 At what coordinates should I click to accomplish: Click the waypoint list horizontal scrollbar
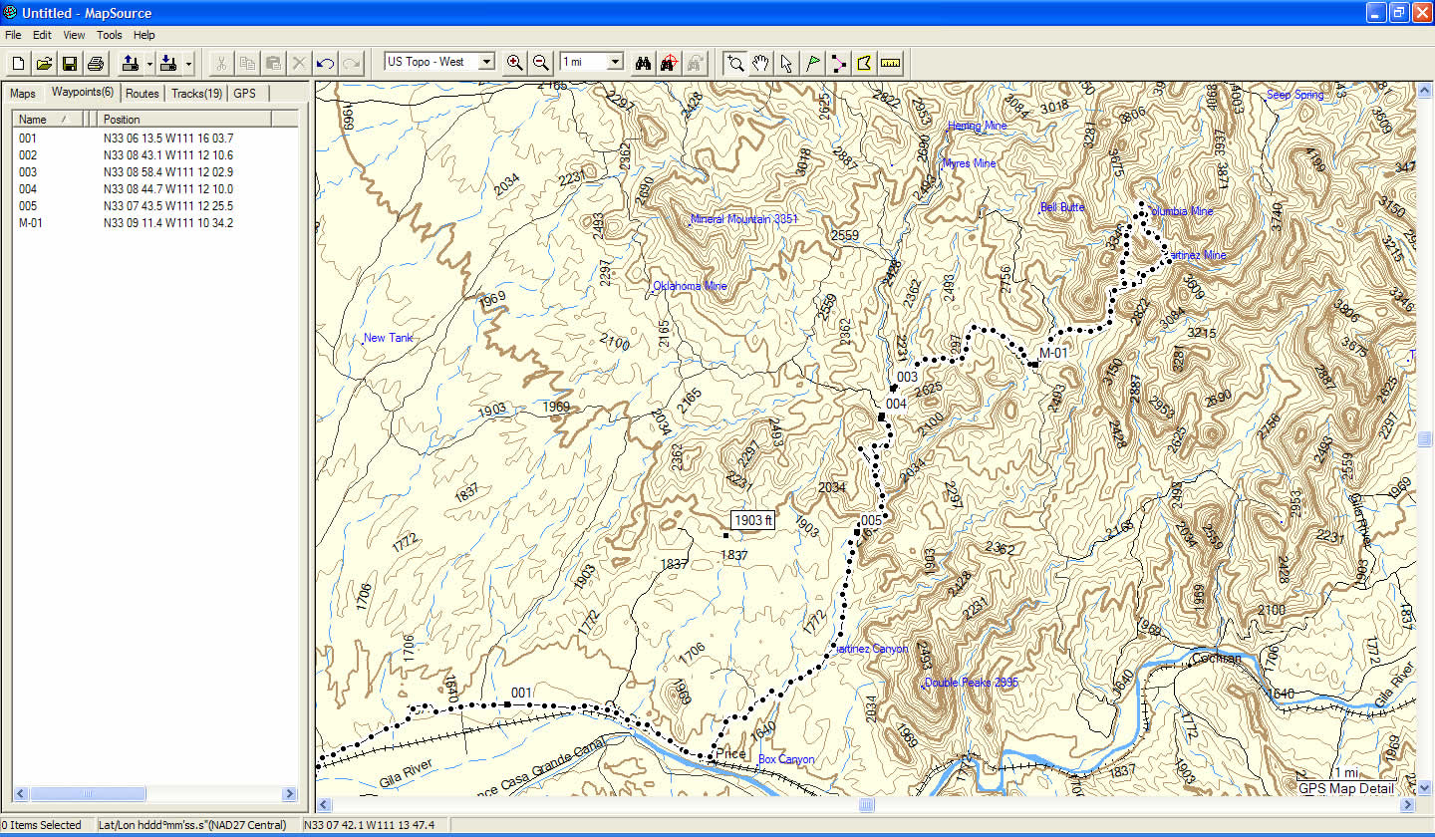(159, 794)
